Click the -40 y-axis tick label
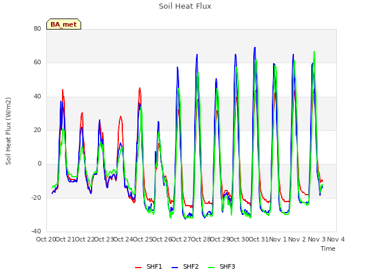Image resolution: width=371 pixels, height=278 pixels. (36, 231)
